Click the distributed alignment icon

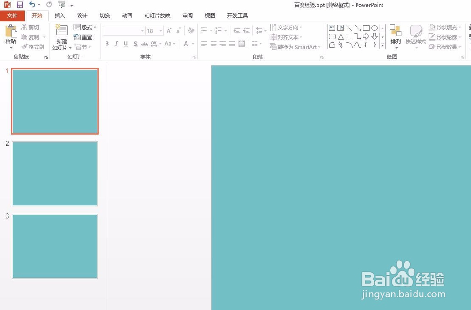[241, 44]
